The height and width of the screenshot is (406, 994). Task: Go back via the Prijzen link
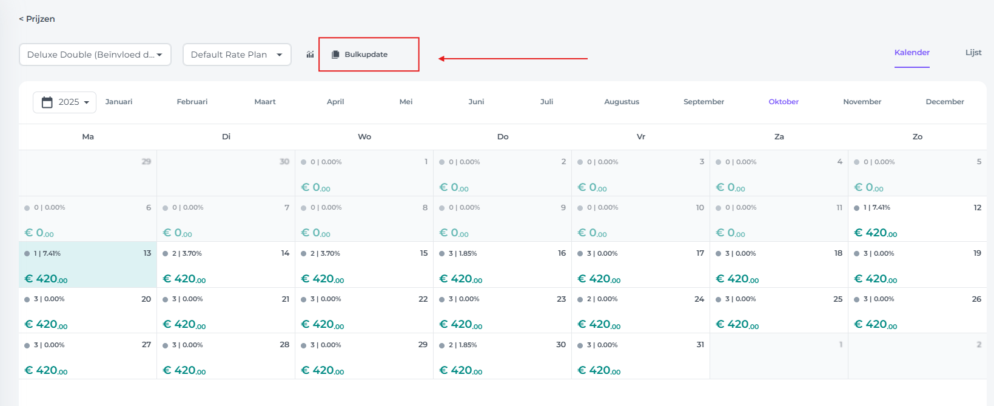(x=37, y=19)
